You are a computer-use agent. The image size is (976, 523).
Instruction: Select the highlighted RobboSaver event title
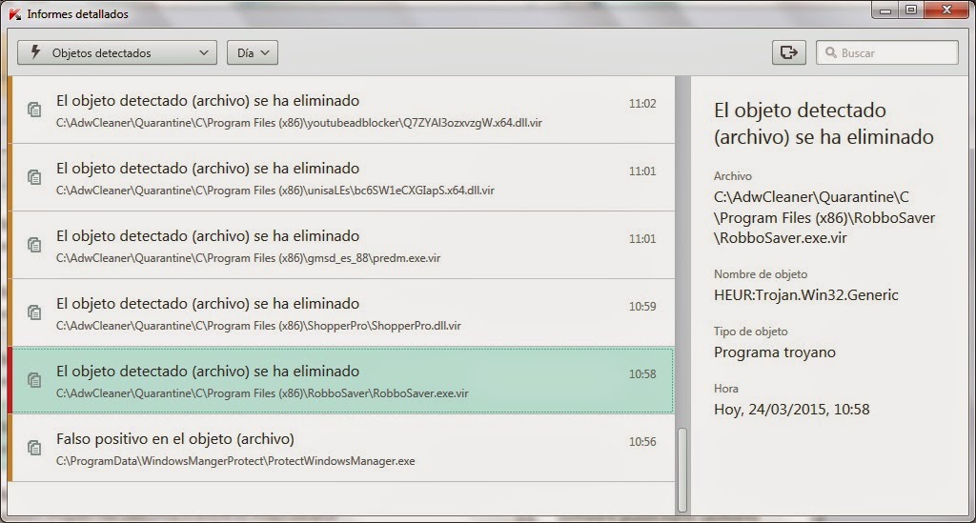(208, 372)
